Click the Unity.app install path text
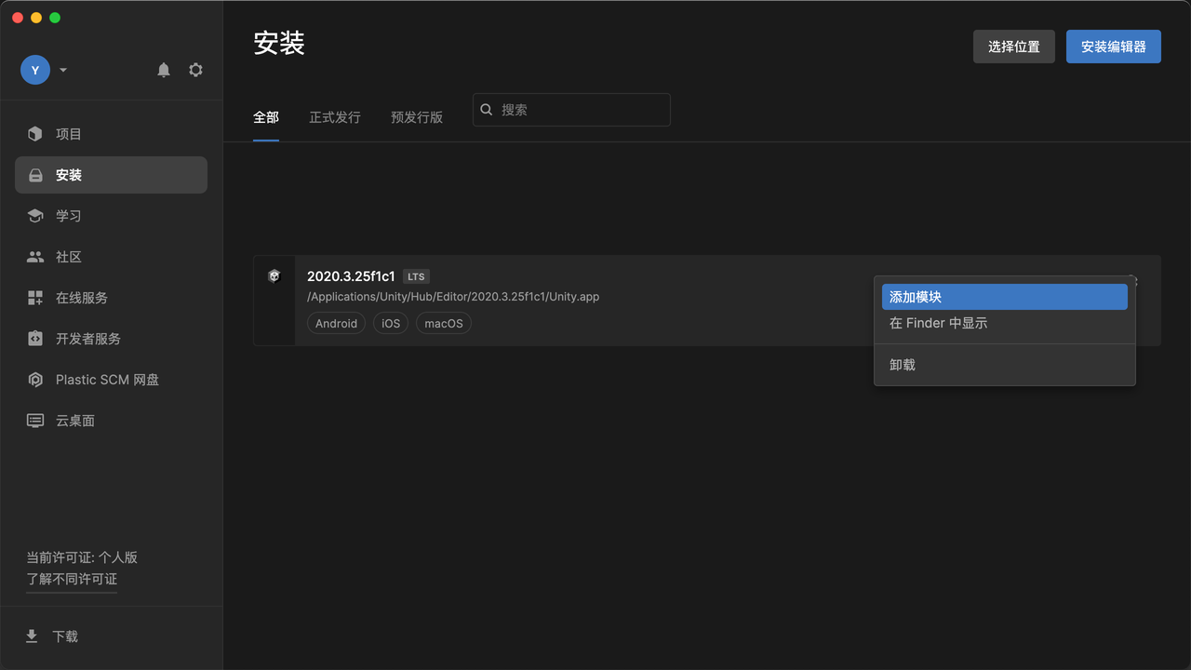1191x670 pixels. (x=453, y=297)
